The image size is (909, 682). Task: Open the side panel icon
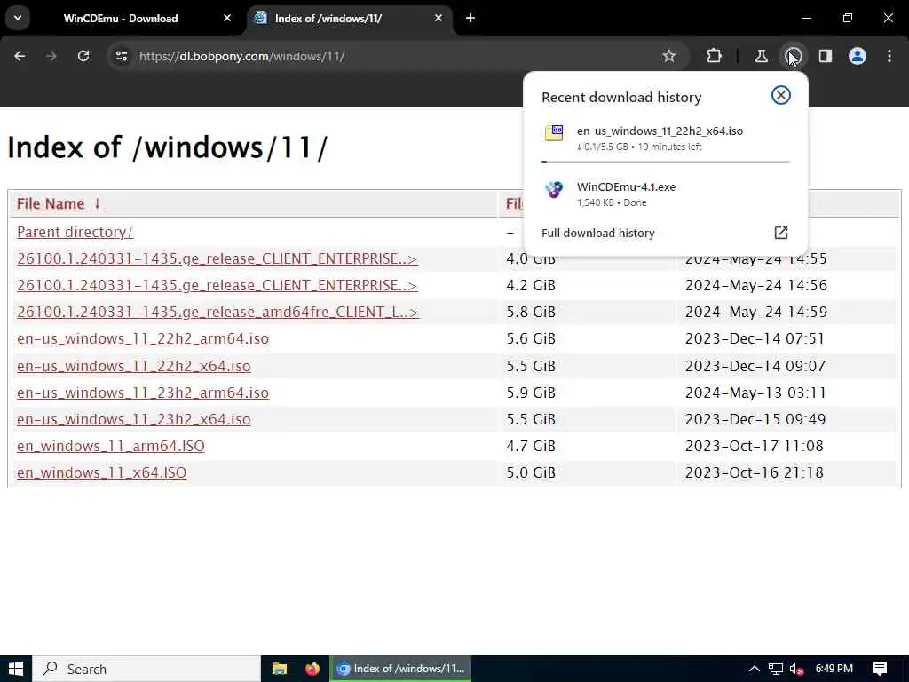[x=825, y=56]
